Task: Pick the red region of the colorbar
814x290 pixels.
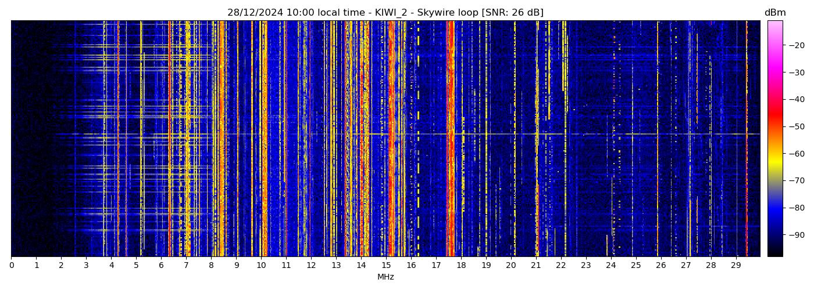Action: [774, 119]
